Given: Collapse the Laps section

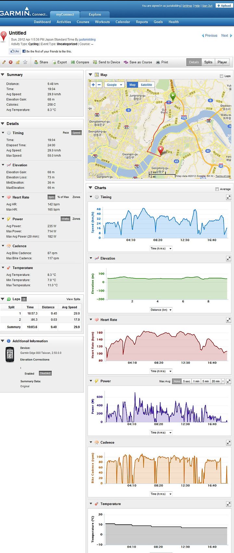Looking at the screenshot, I should coord(3,299).
